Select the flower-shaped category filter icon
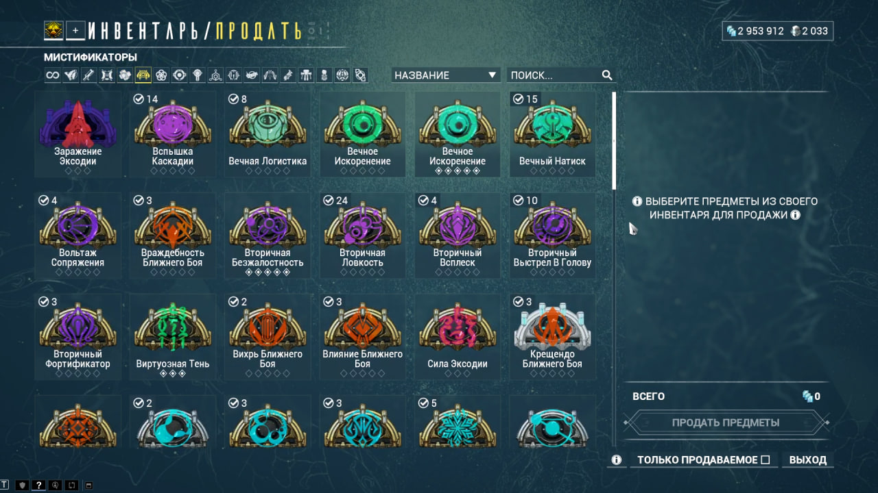This screenshot has height=493, width=878. [161, 75]
